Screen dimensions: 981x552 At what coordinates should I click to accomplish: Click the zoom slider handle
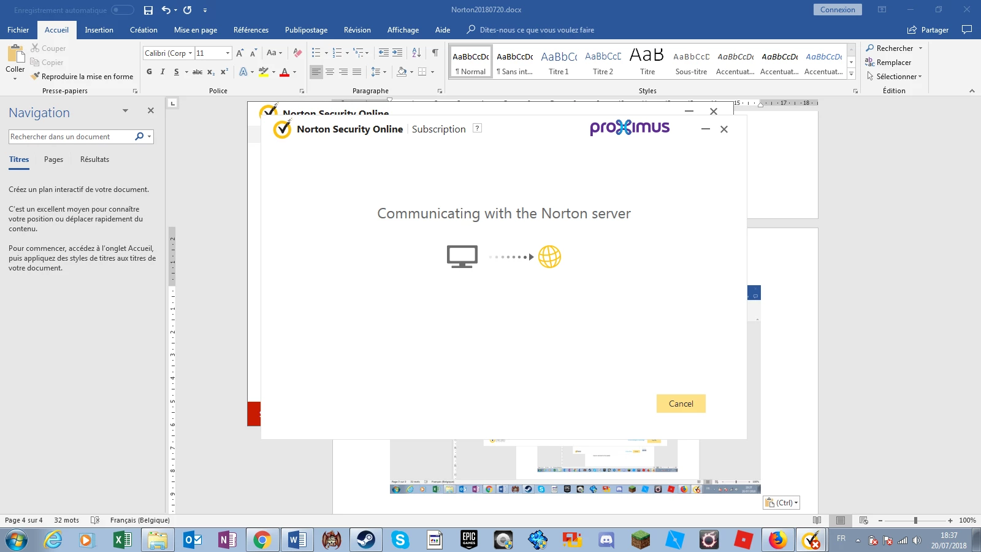915,520
